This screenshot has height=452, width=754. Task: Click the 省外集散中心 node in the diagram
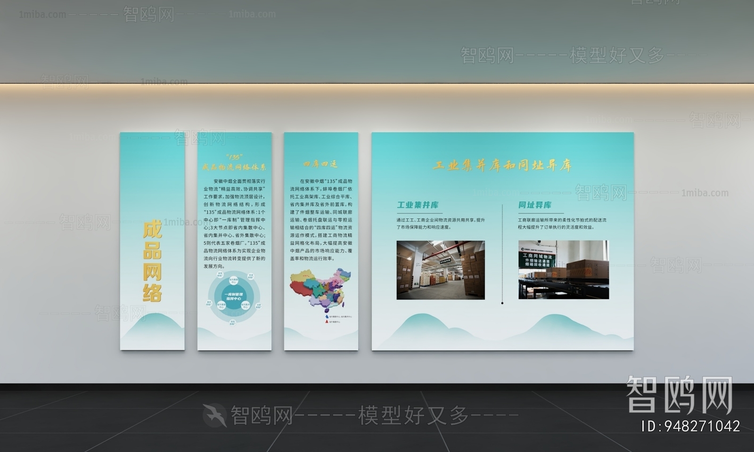pyautogui.click(x=221, y=305)
